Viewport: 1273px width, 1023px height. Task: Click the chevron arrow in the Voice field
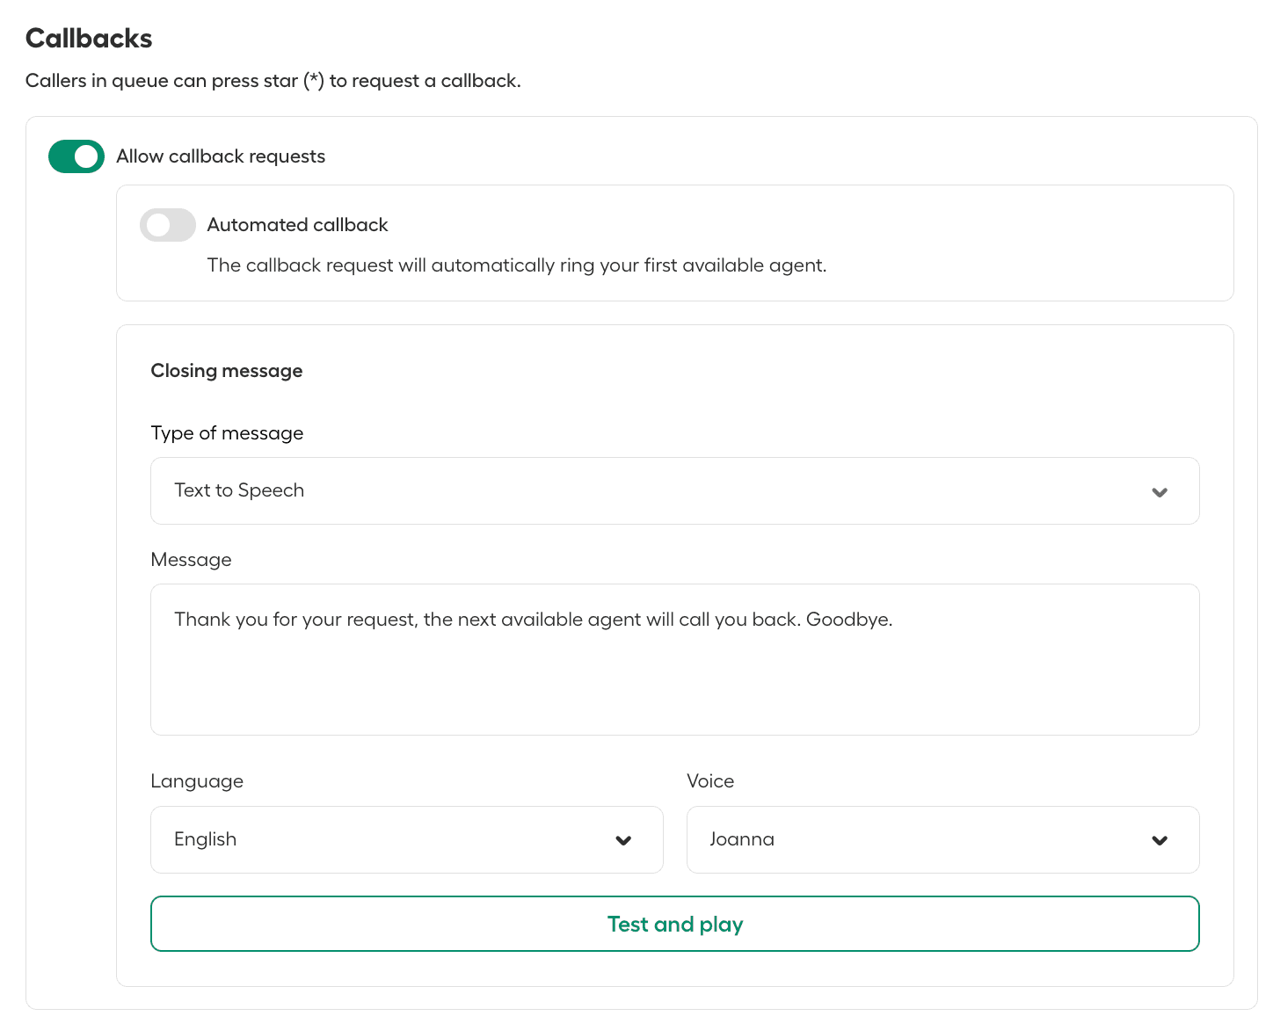[1160, 840]
